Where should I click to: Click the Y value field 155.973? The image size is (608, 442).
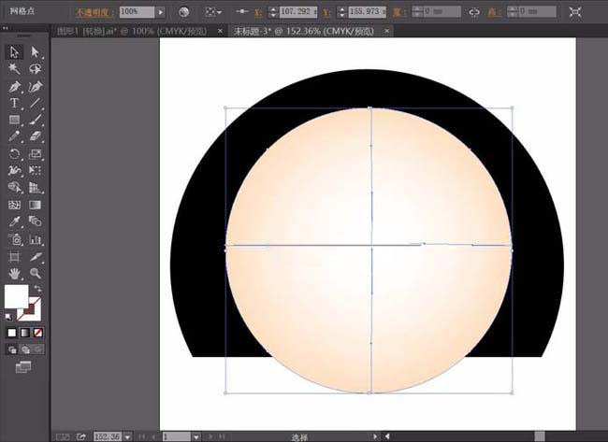[x=367, y=12]
